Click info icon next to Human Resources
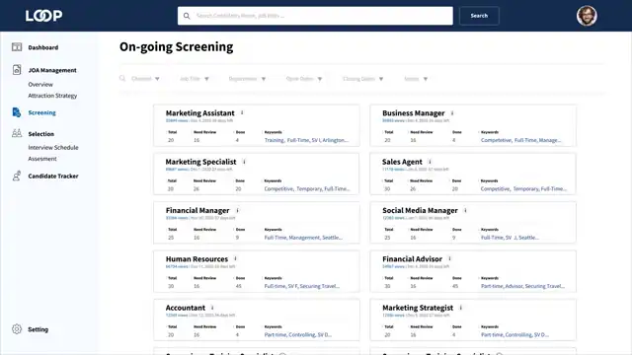This screenshot has height=355, width=632. (235, 258)
